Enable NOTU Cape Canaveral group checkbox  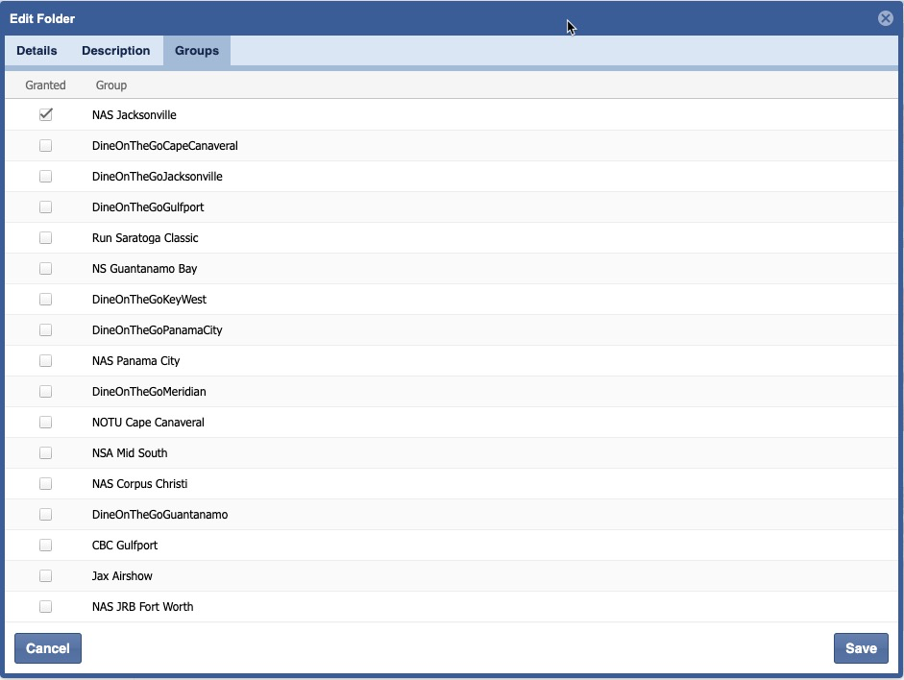[45, 423]
